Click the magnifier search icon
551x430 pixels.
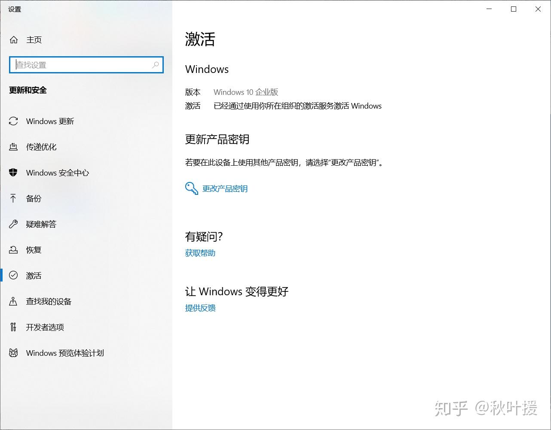pos(156,65)
